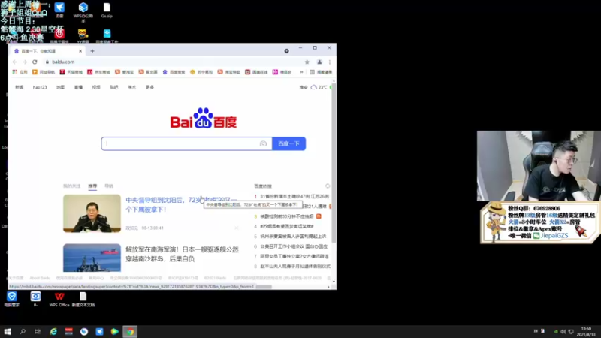Open the 唯品会 bookmark

(282, 72)
